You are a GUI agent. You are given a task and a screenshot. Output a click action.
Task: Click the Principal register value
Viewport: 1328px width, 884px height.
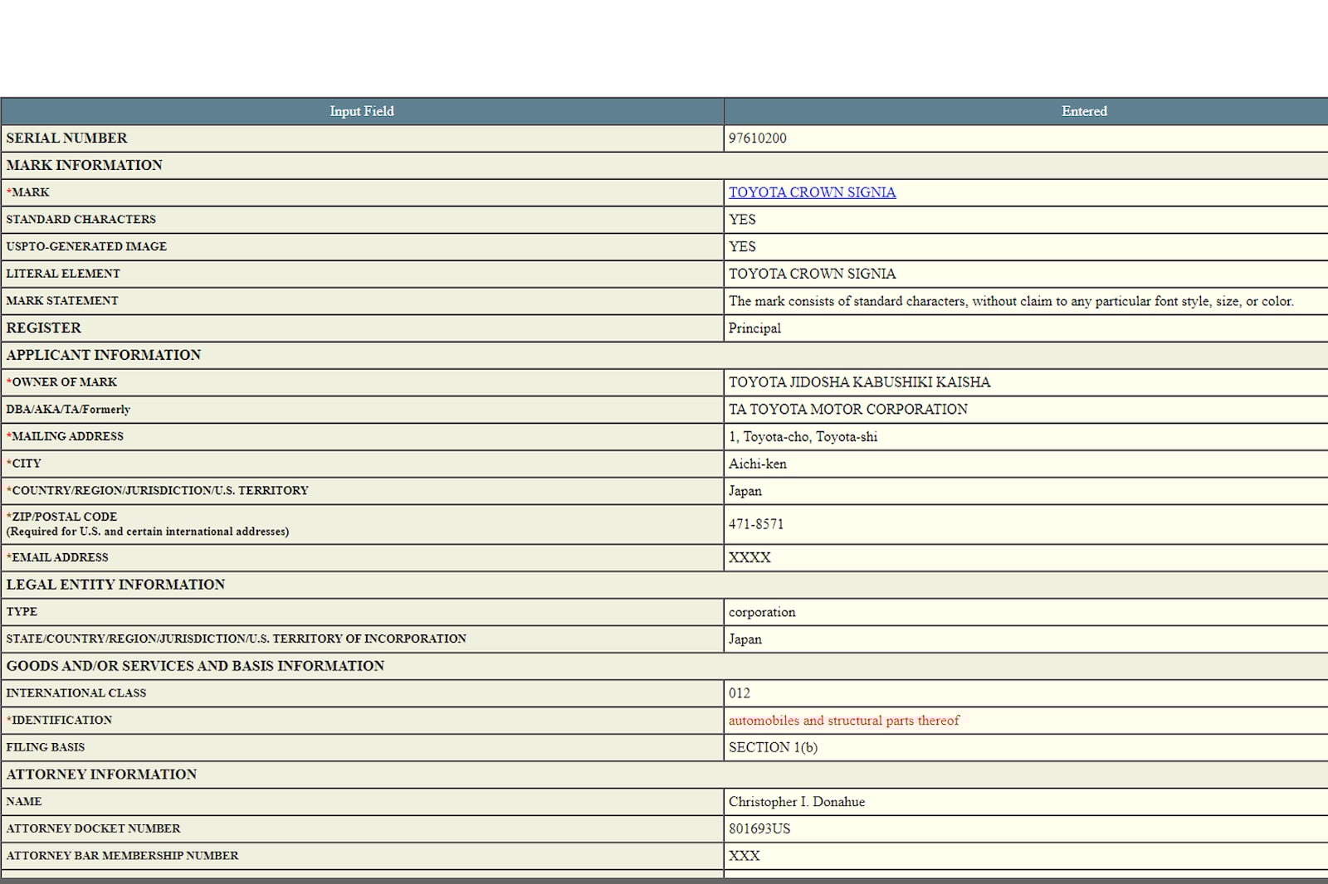(x=754, y=328)
